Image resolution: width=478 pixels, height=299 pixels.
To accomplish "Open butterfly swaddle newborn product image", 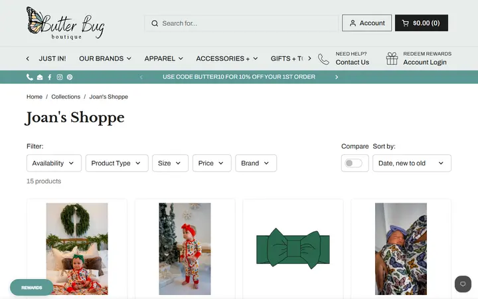I will pyautogui.click(x=401, y=249).
